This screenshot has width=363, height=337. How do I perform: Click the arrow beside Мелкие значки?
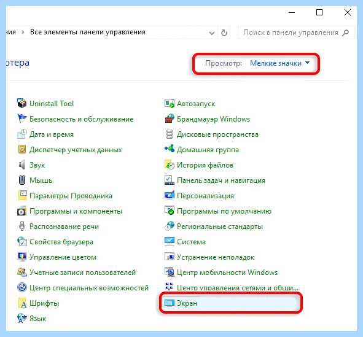[307, 63]
